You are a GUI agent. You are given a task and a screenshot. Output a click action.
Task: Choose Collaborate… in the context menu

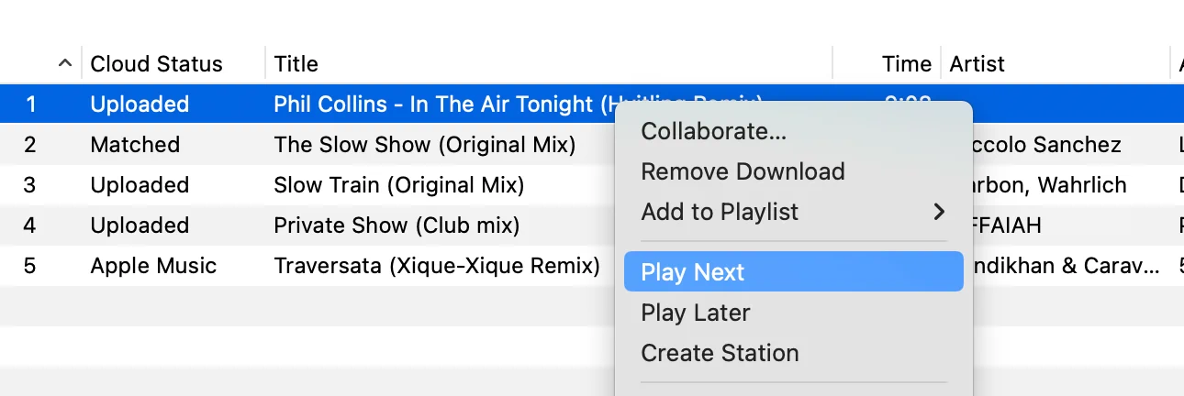[x=713, y=131]
